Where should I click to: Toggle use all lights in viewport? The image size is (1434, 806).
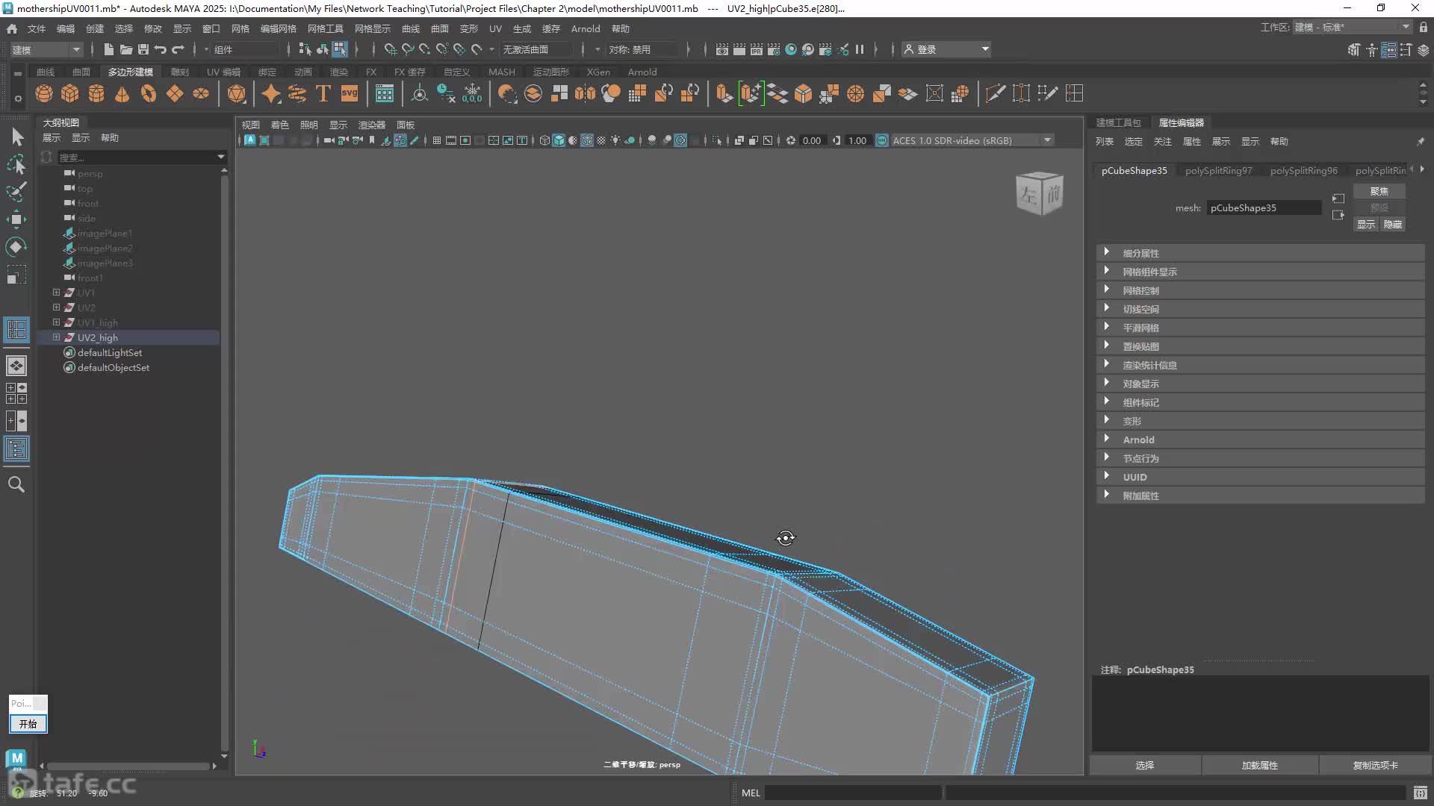tap(615, 140)
